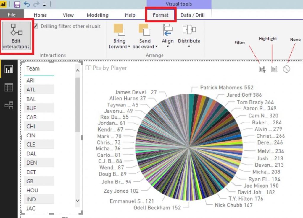Select CLE in the Team slicer
Viewport: 303px width, 218px height.
[x=39, y=145]
